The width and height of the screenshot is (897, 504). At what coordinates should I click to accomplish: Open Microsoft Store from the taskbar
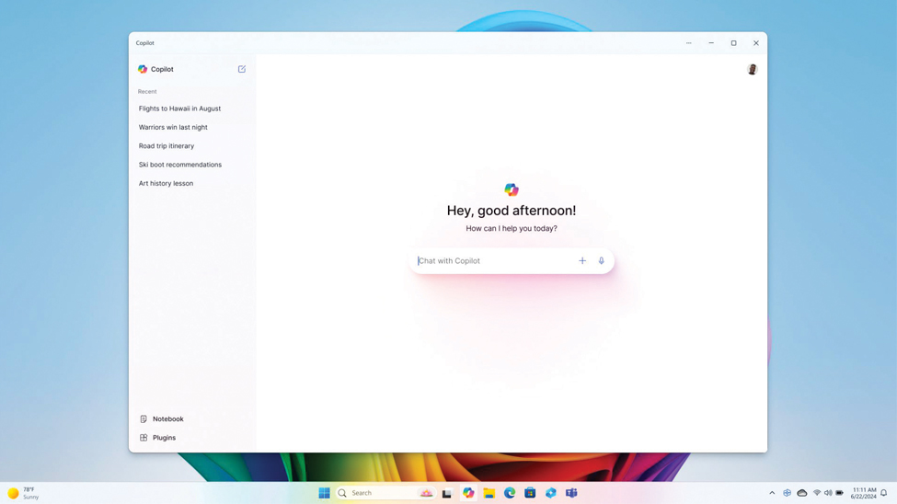coord(530,493)
